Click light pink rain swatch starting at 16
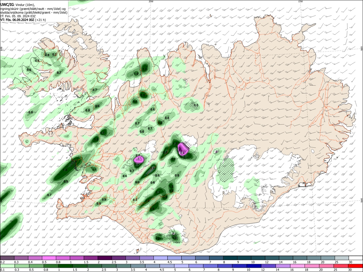 [x=297, y=266]
